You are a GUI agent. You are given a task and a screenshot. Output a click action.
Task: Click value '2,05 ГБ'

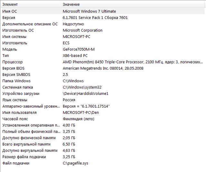click(x=69, y=138)
